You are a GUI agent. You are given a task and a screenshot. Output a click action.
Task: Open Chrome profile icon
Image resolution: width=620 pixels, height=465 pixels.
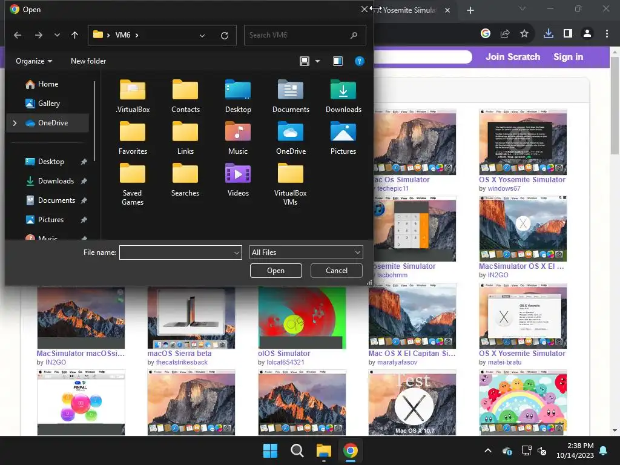point(587,34)
